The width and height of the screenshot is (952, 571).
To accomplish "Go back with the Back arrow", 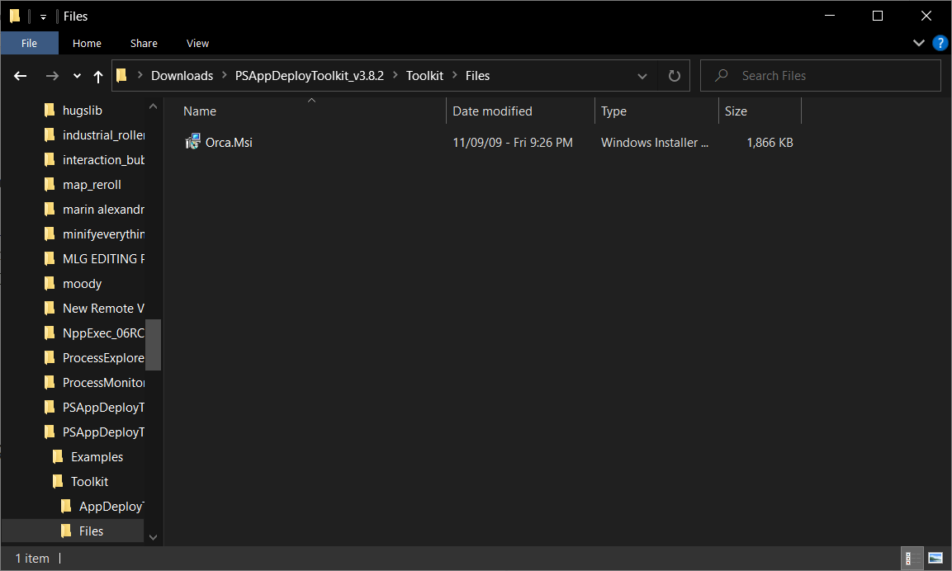I will coord(21,76).
